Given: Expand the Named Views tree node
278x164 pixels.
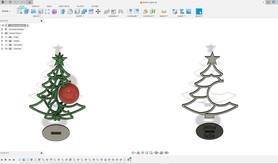Looking at the screenshot, I should coord(2,33).
